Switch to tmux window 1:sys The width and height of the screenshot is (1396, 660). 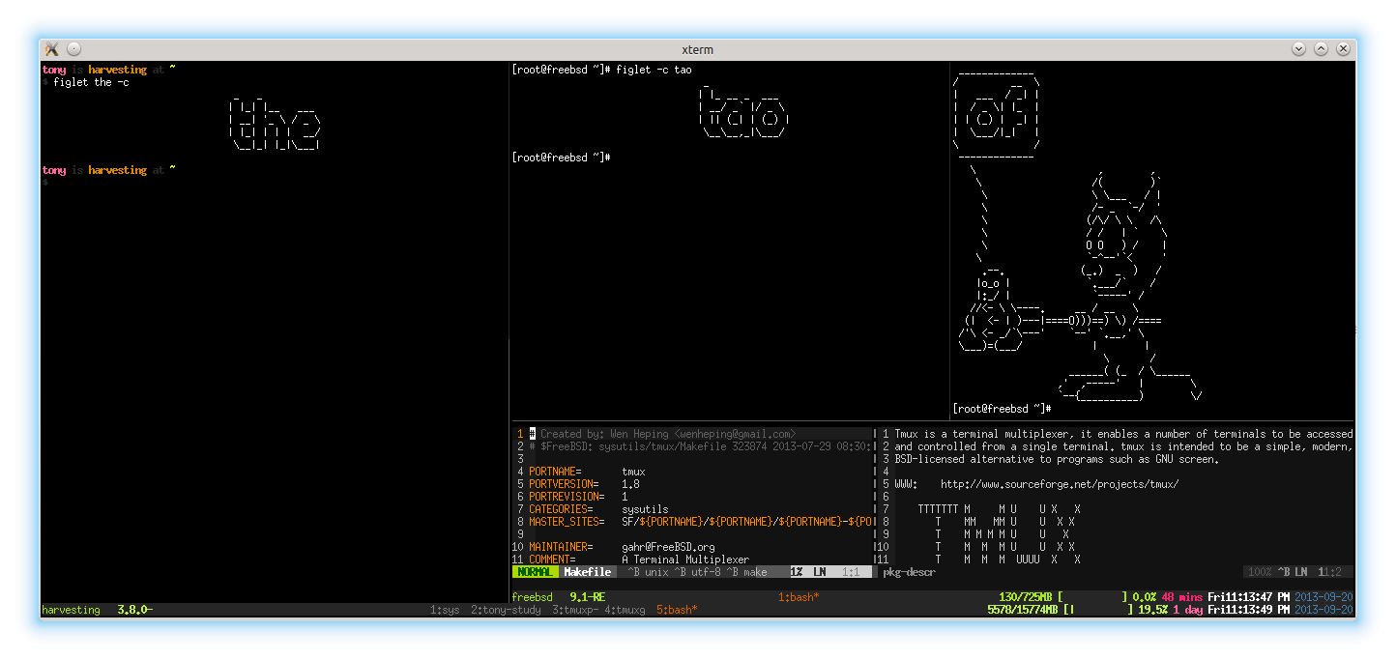point(445,610)
